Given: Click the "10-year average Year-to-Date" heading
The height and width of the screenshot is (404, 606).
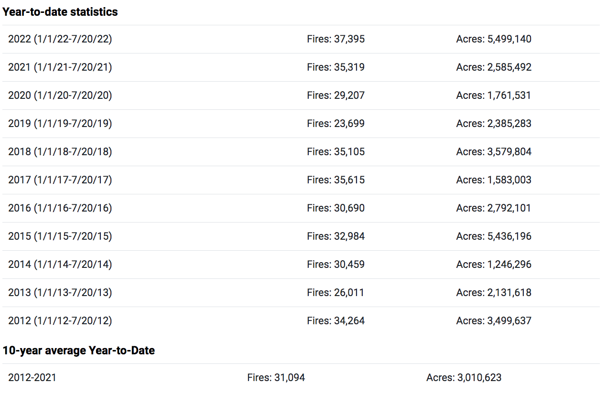Looking at the screenshot, I should pyautogui.click(x=79, y=351).
